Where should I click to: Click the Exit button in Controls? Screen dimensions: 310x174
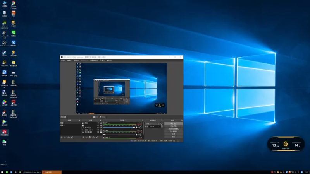173,137
